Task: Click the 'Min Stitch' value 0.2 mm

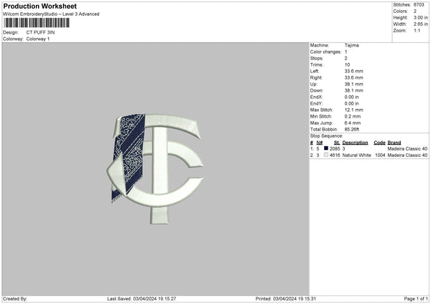Action: coord(353,116)
